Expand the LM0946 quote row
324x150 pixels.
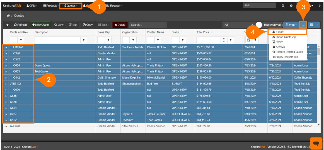pyautogui.click(x=6, y=47)
